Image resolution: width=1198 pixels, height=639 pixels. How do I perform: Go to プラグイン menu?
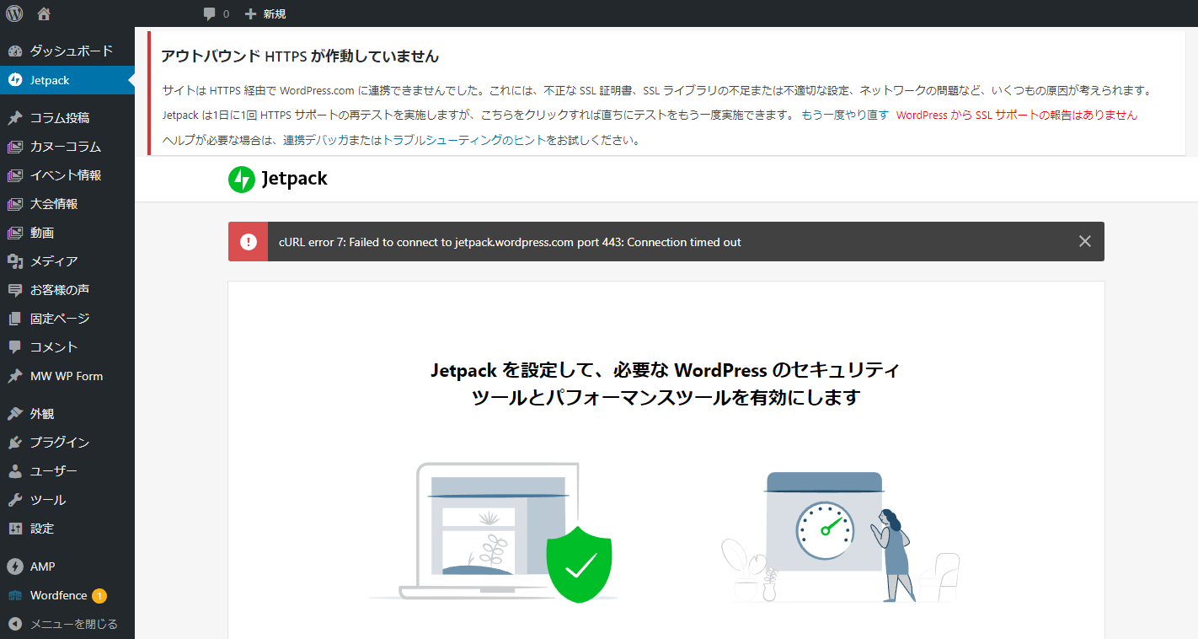point(59,443)
